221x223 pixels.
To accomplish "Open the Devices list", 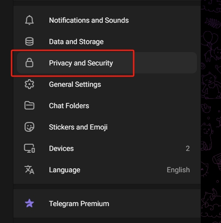I will (107, 148).
